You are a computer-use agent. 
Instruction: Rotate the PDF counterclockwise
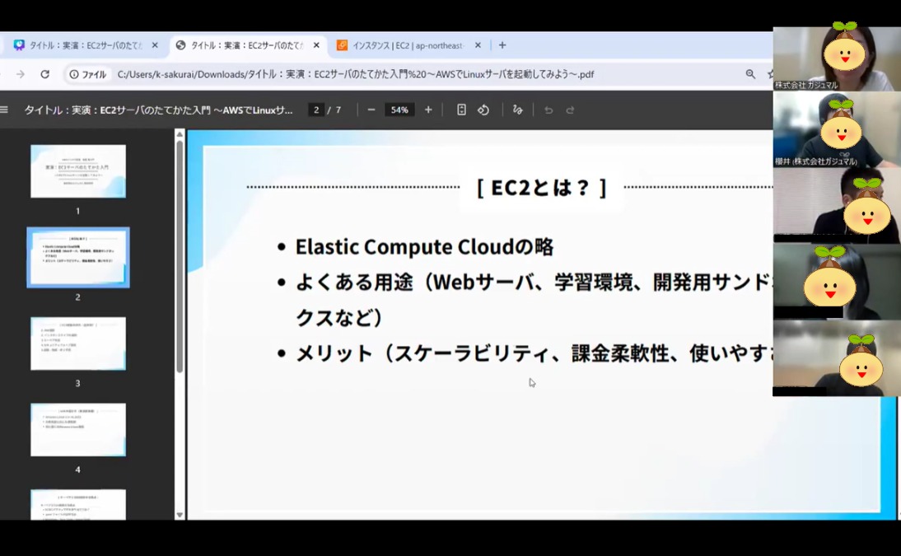(483, 110)
